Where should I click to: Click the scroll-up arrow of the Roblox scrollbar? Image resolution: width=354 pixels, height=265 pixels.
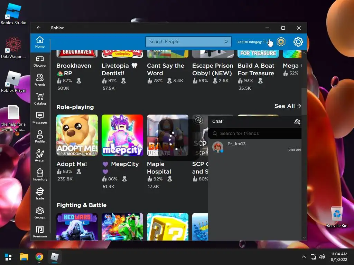[x=304, y=53]
